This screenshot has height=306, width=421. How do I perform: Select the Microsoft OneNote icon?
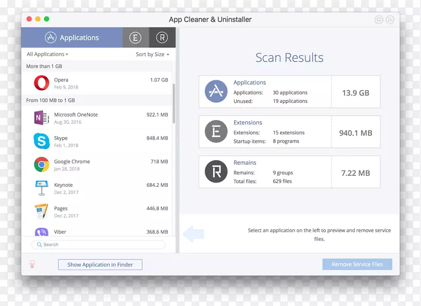[x=42, y=118]
